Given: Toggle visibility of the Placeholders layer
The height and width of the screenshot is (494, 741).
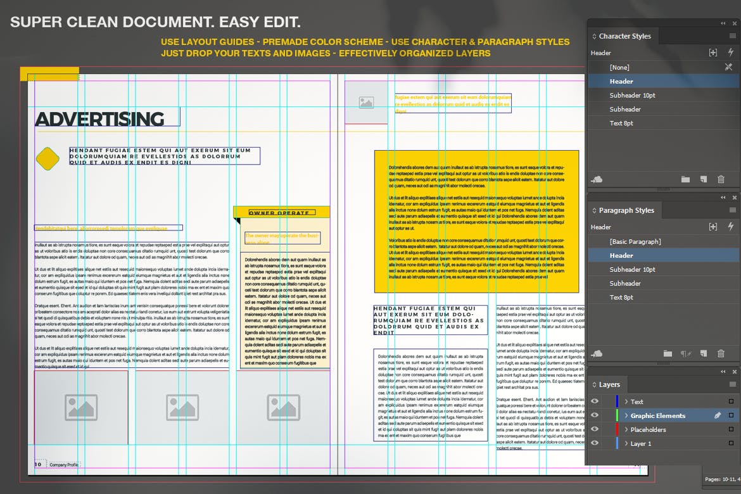Looking at the screenshot, I should pos(595,429).
